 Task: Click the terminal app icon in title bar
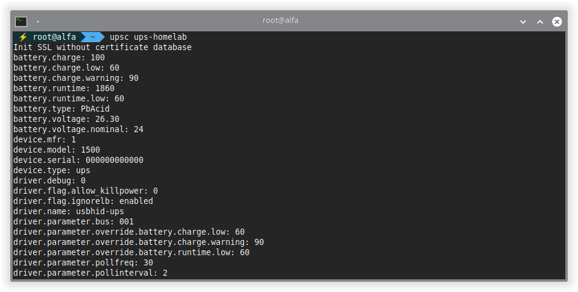21,21
